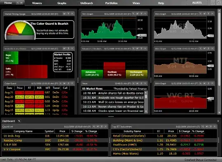This screenshot has width=222, height=162.
Task: Click the main panel scroll-up arrow
Action: (219, 10)
